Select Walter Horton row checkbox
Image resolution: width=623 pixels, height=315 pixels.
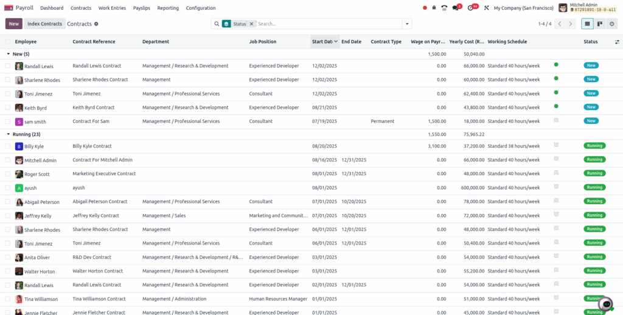(x=8, y=271)
